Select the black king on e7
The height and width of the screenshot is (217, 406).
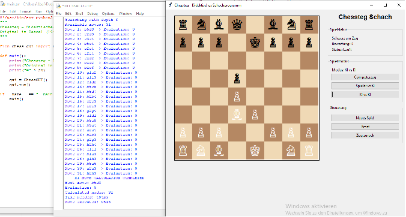click(255, 43)
